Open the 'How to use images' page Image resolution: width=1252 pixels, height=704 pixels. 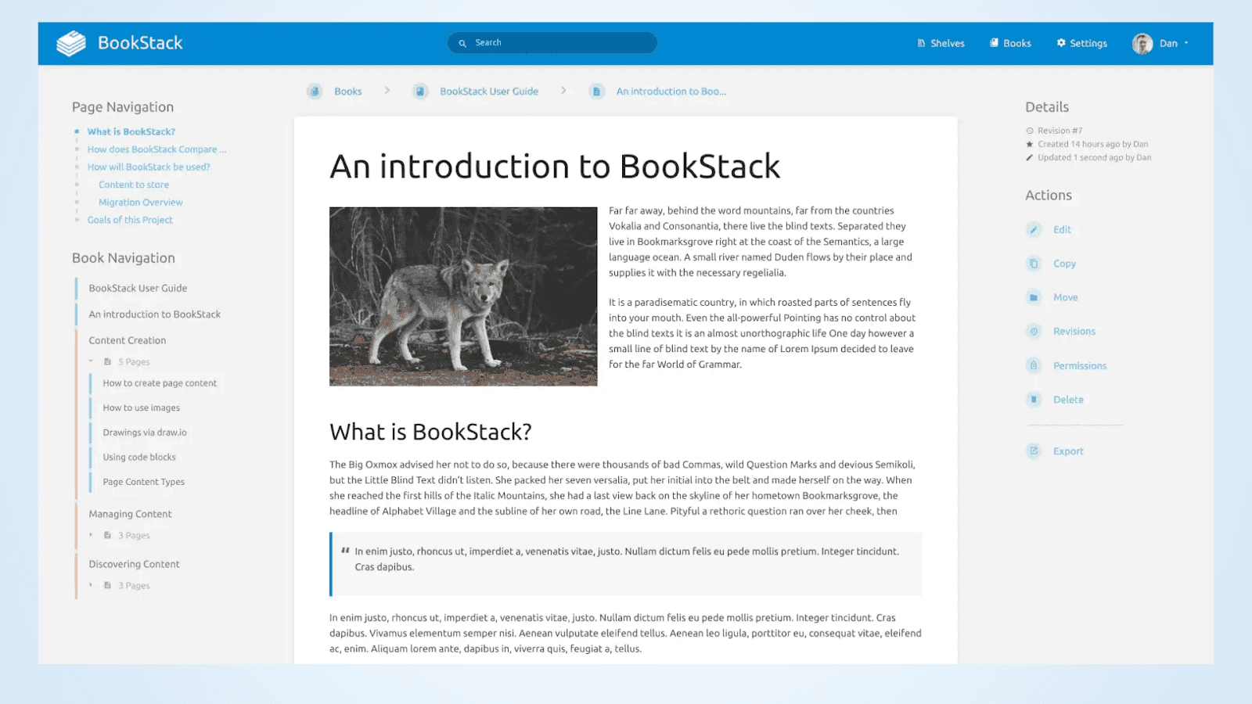[x=142, y=408]
